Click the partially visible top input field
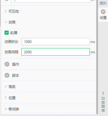The width and height of the screenshot is (108, 116). (x=51, y=1)
